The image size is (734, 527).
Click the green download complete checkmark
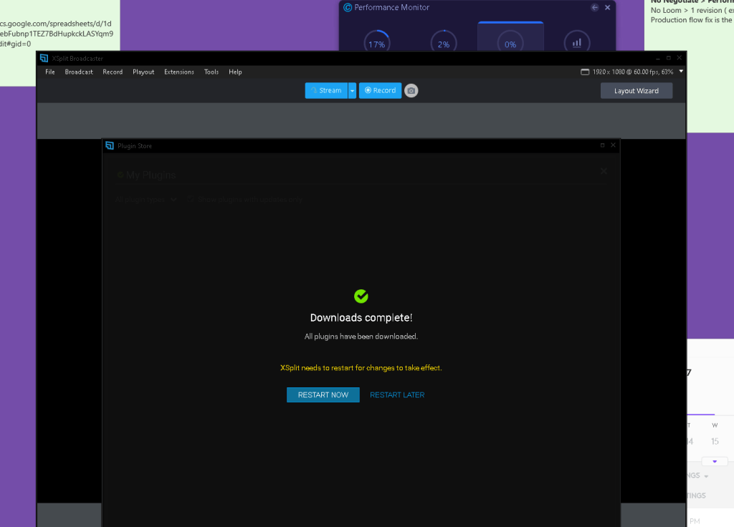coord(361,296)
